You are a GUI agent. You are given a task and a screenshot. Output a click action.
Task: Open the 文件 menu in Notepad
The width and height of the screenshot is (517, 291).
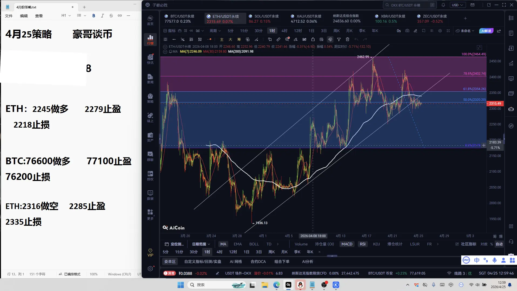(9, 16)
